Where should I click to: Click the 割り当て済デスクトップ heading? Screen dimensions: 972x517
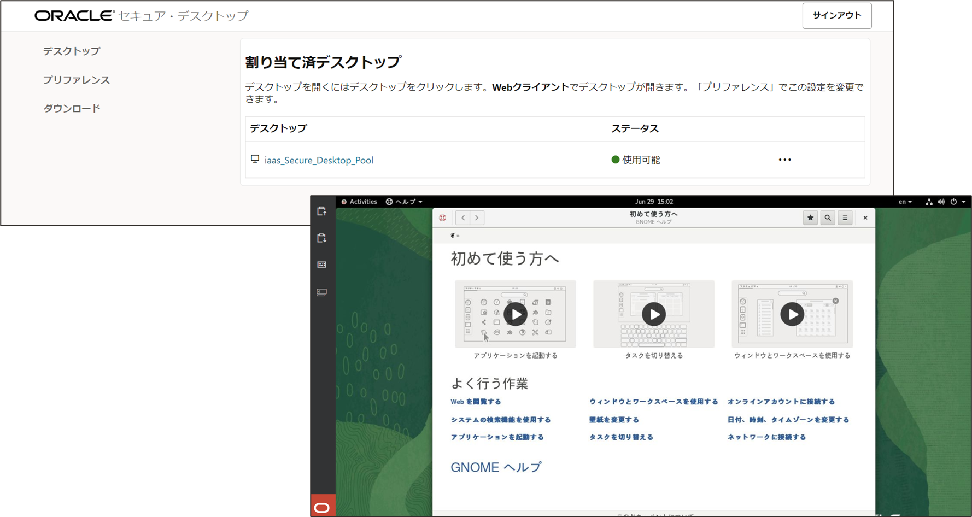coord(323,62)
